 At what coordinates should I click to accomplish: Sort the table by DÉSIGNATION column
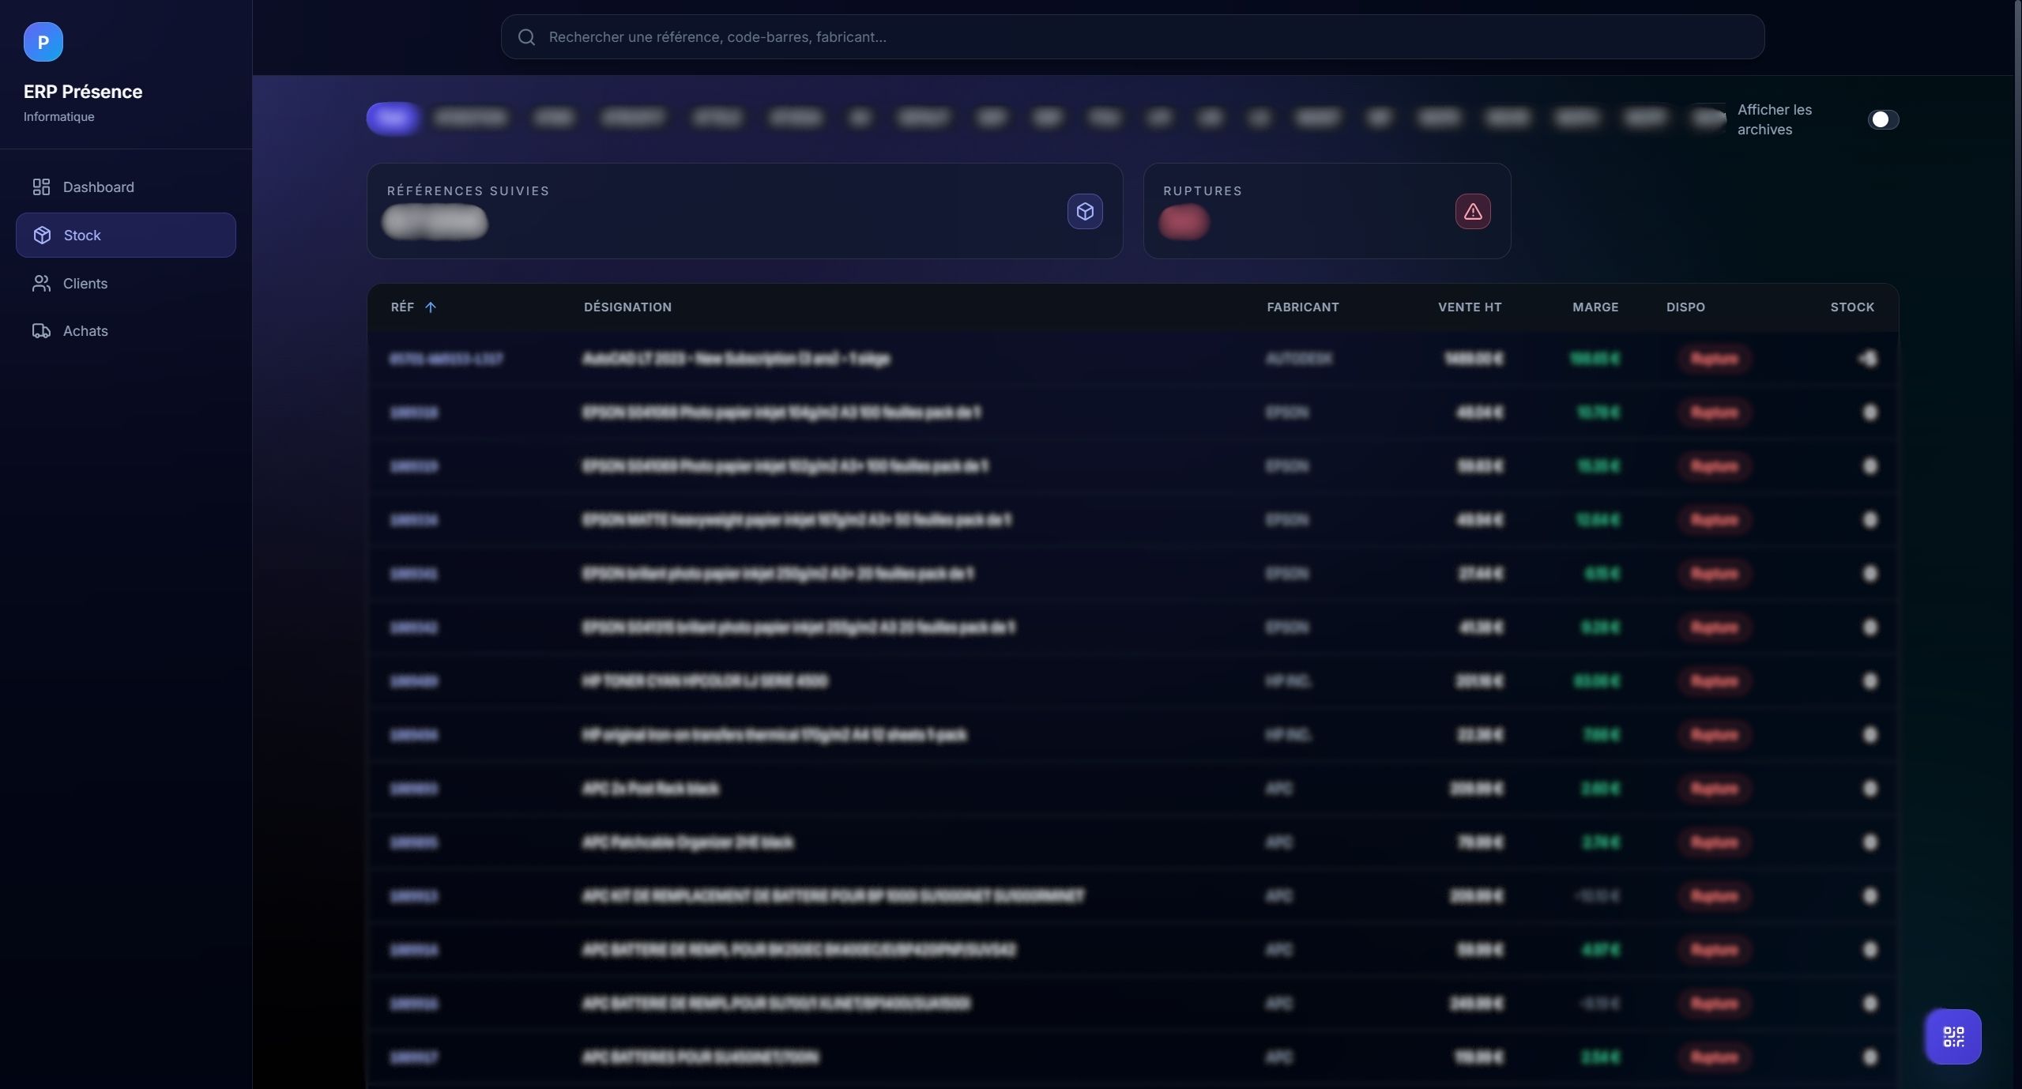point(627,307)
